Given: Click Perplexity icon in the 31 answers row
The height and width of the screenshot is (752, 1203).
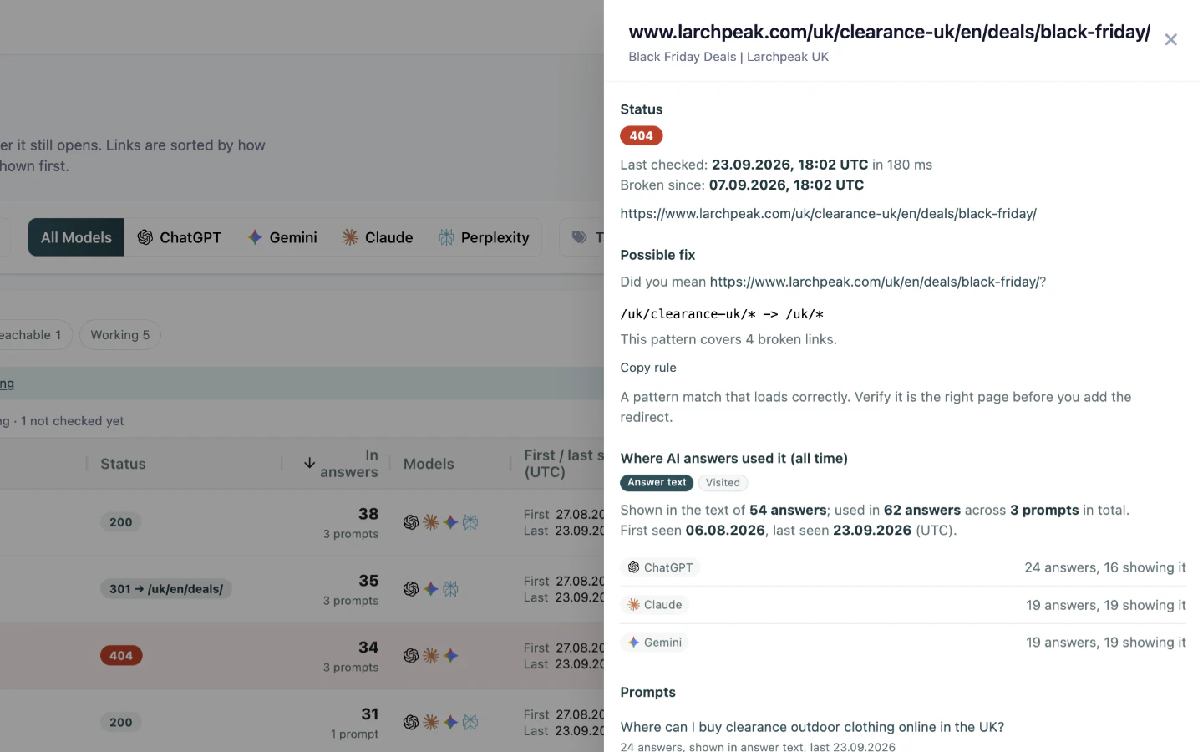Looking at the screenshot, I should (x=470, y=723).
